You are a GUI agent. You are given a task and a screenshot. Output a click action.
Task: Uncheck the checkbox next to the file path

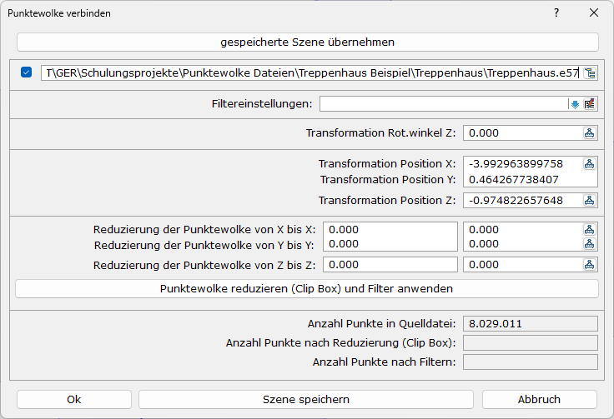(27, 72)
